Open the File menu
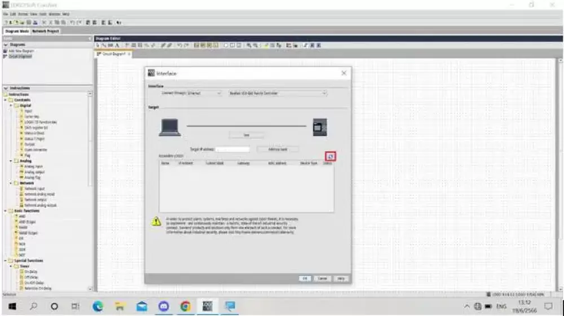 pyautogui.click(x=6, y=14)
